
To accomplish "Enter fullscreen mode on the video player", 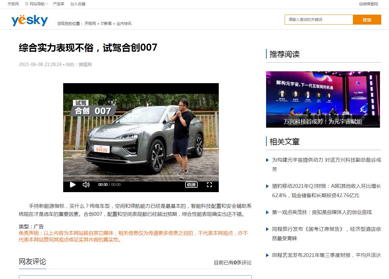I will pos(209,185).
